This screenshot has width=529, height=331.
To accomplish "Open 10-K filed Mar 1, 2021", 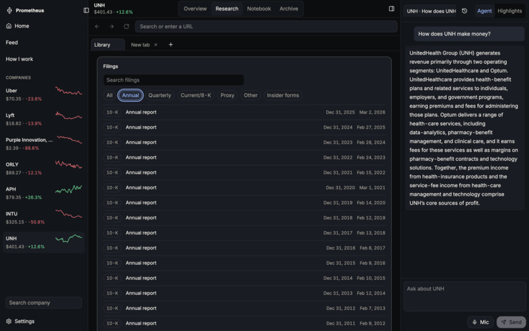I will click(244, 187).
